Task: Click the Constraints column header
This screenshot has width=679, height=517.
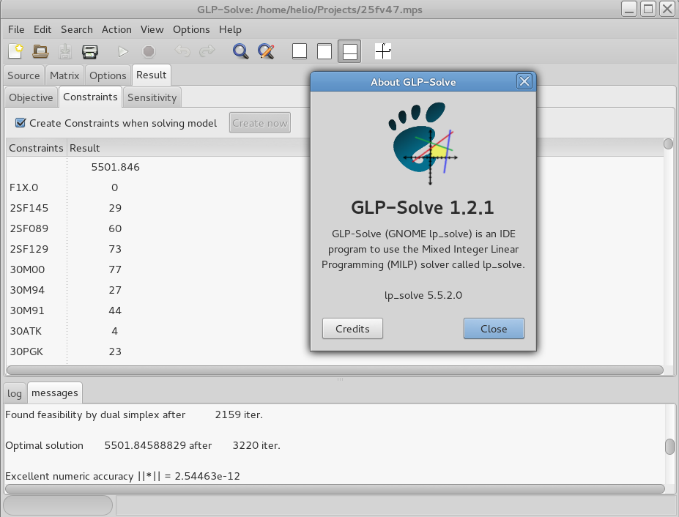Action: (x=37, y=148)
